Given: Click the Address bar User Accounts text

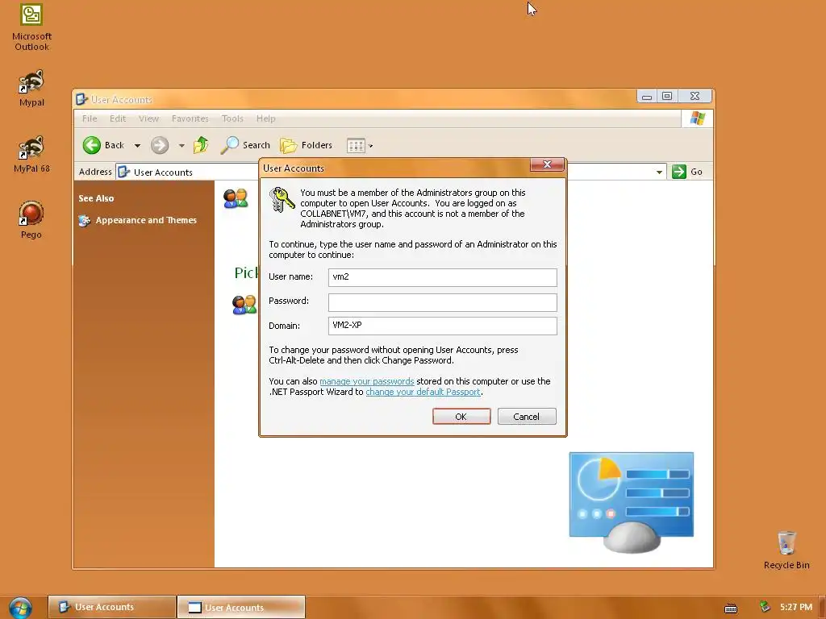Looking at the screenshot, I should [163, 172].
